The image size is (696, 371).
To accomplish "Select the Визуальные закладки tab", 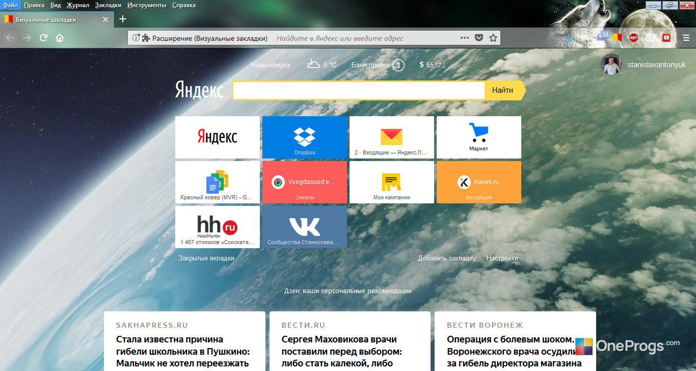I will click(x=57, y=20).
